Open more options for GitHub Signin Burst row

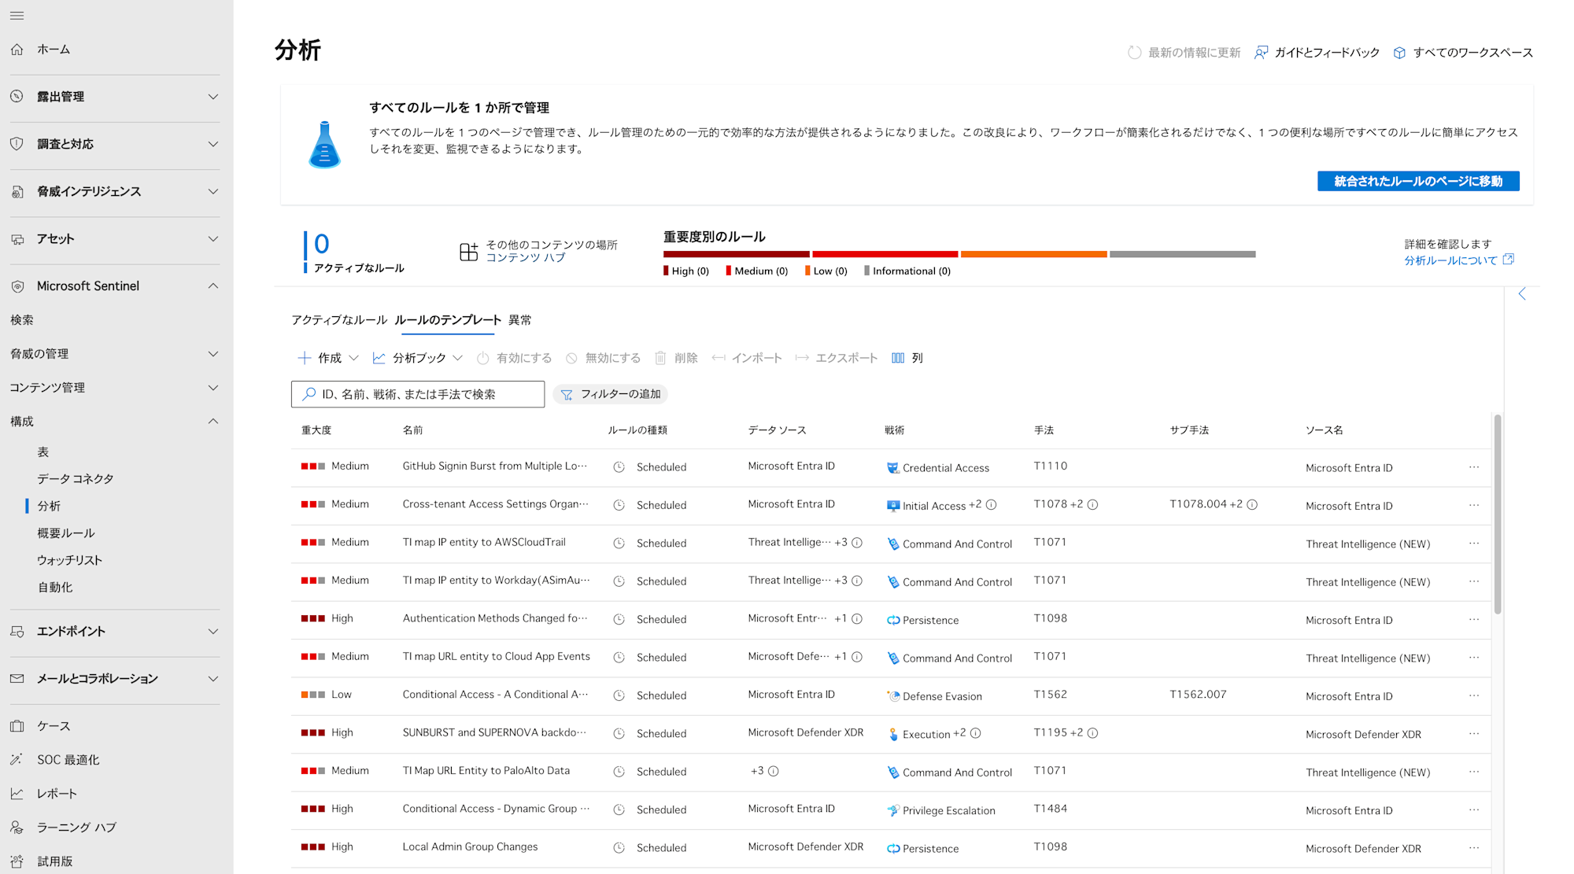pos(1474,467)
